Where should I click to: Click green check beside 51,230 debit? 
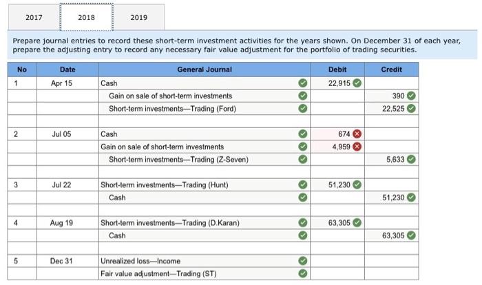point(357,184)
